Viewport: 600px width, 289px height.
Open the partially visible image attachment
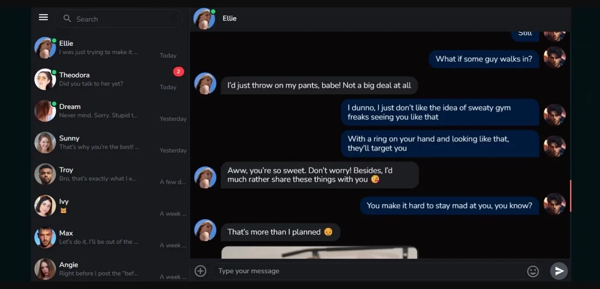point(319,252)
